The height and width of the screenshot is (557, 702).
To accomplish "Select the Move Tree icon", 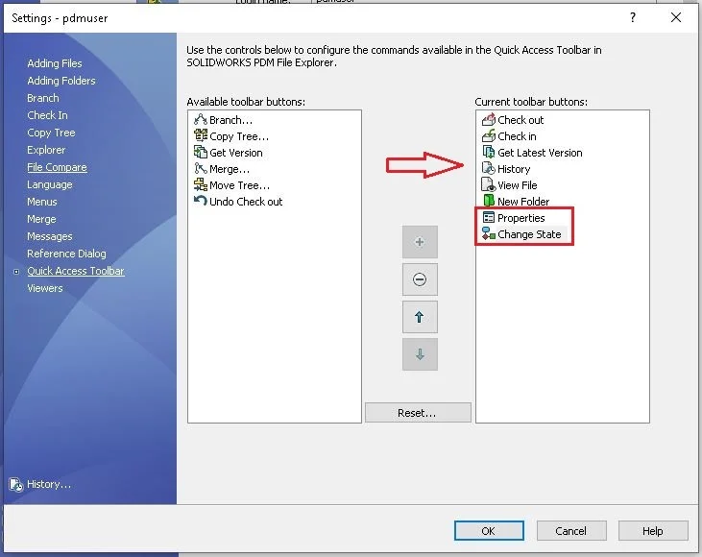I will [x=201, y=185].
